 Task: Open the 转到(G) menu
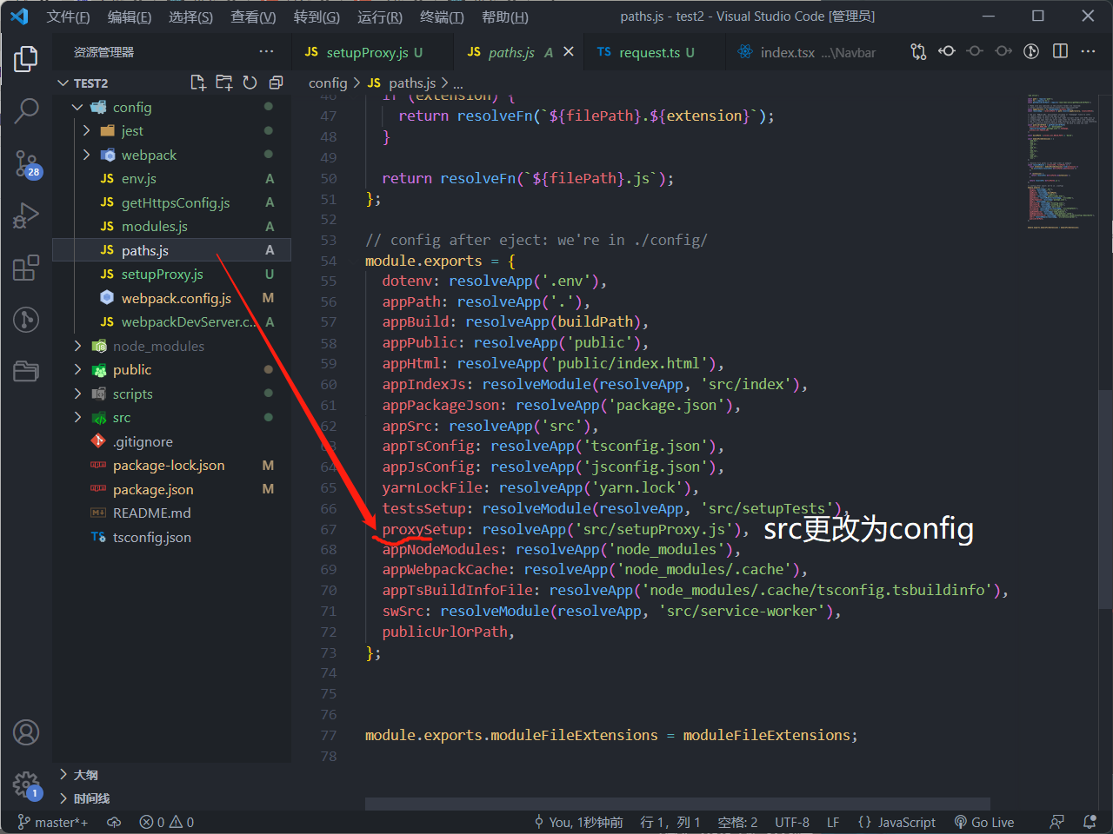pyautogui.click(x=317, y=17)
